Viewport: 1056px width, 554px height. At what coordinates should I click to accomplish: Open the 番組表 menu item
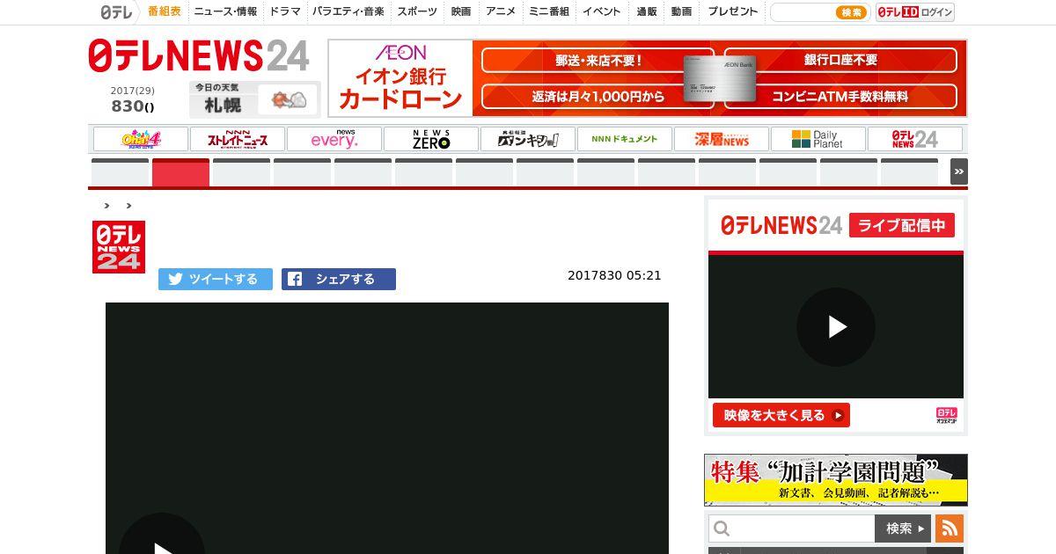[x=165, y=11]
